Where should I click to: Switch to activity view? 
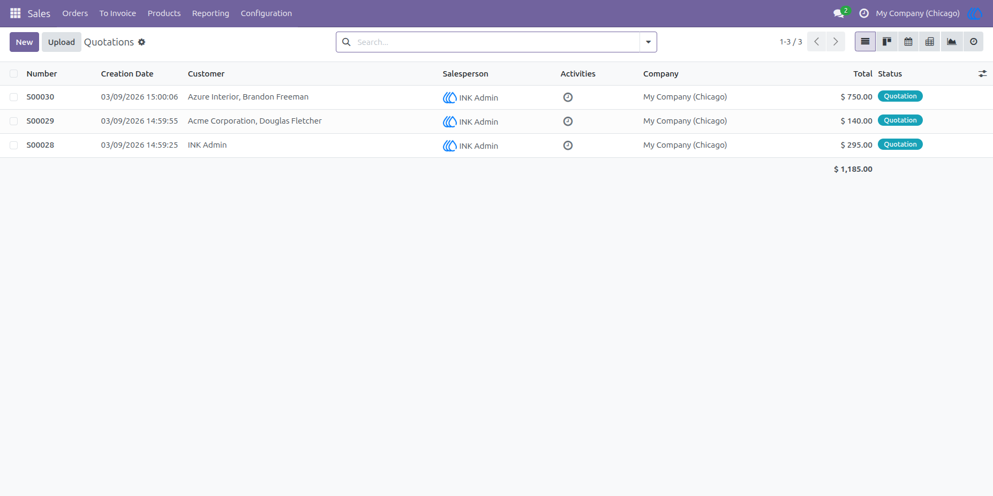pos(974,42)
